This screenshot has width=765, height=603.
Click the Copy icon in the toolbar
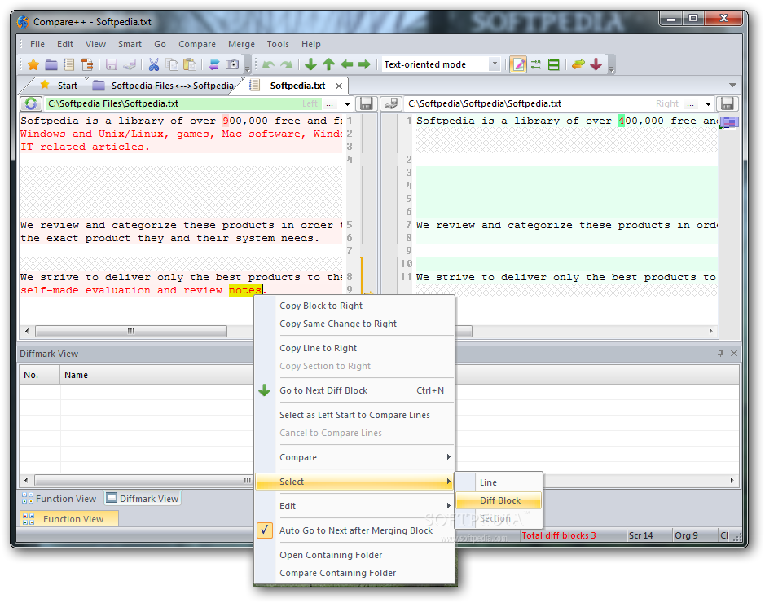172,64
